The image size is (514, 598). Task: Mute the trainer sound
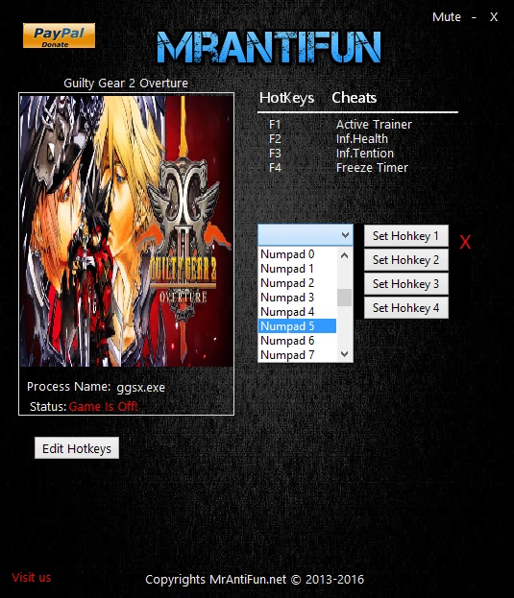[x=446, y=16]
